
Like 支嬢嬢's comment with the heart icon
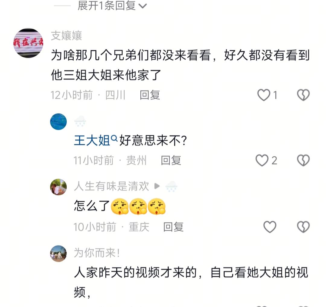tap(264, 95)
